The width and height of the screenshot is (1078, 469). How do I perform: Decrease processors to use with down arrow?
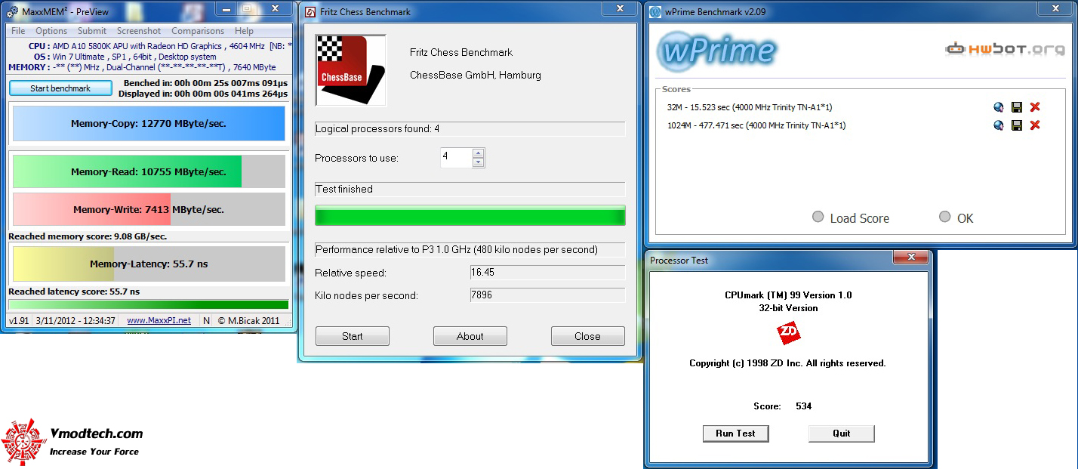click(478, 162)
